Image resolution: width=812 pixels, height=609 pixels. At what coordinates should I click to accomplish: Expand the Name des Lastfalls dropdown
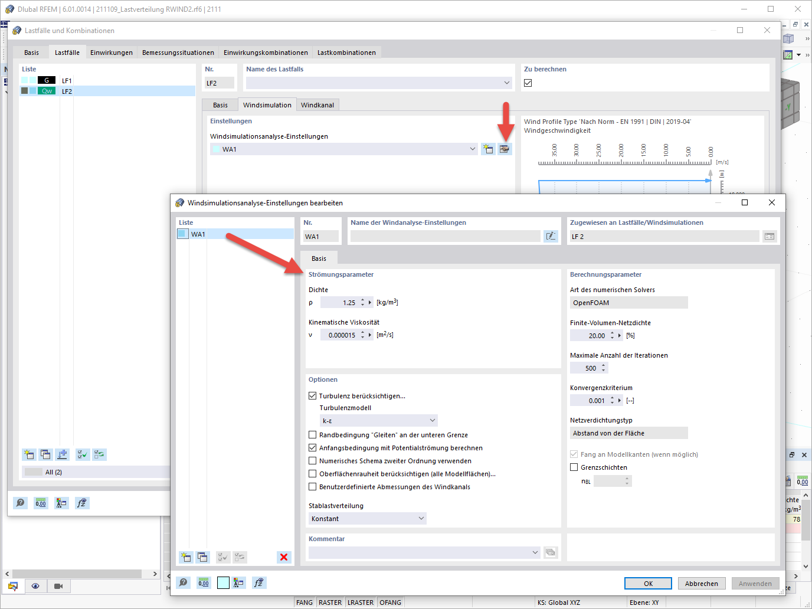506,83
